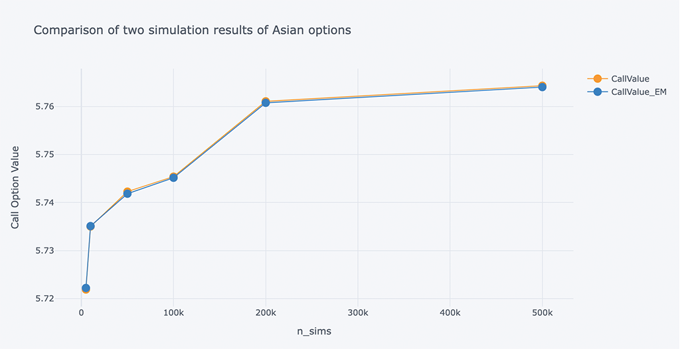Click the 500k x-axis tick label
This screenshot has height=349, width=680.
pyautogui.click(x=542, y=311)
